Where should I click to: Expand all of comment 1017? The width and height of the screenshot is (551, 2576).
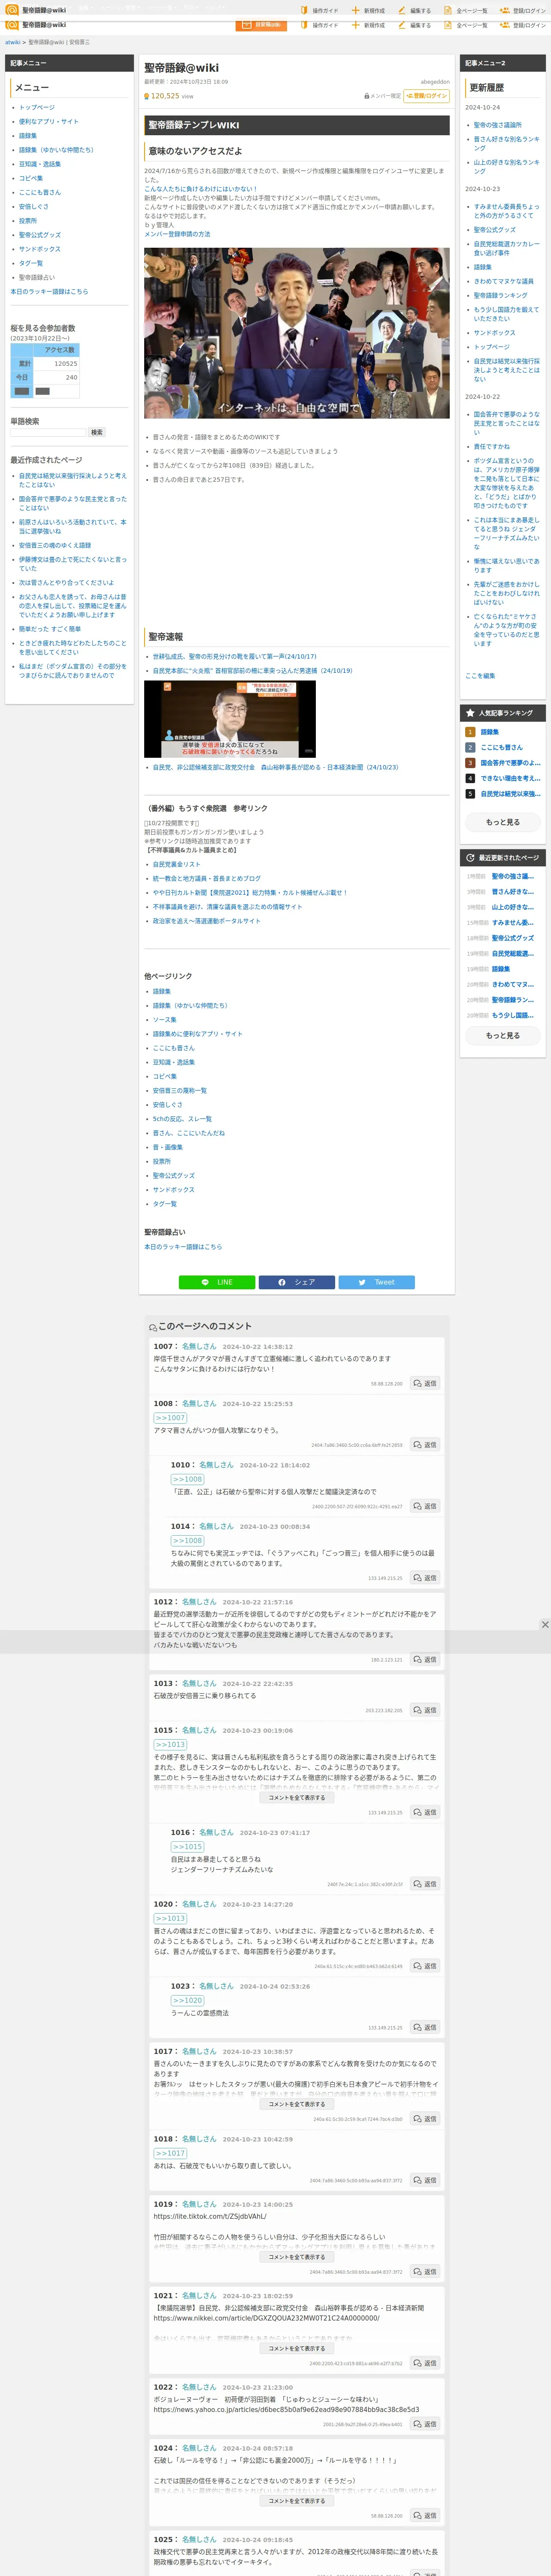(x=297, y=2104)
